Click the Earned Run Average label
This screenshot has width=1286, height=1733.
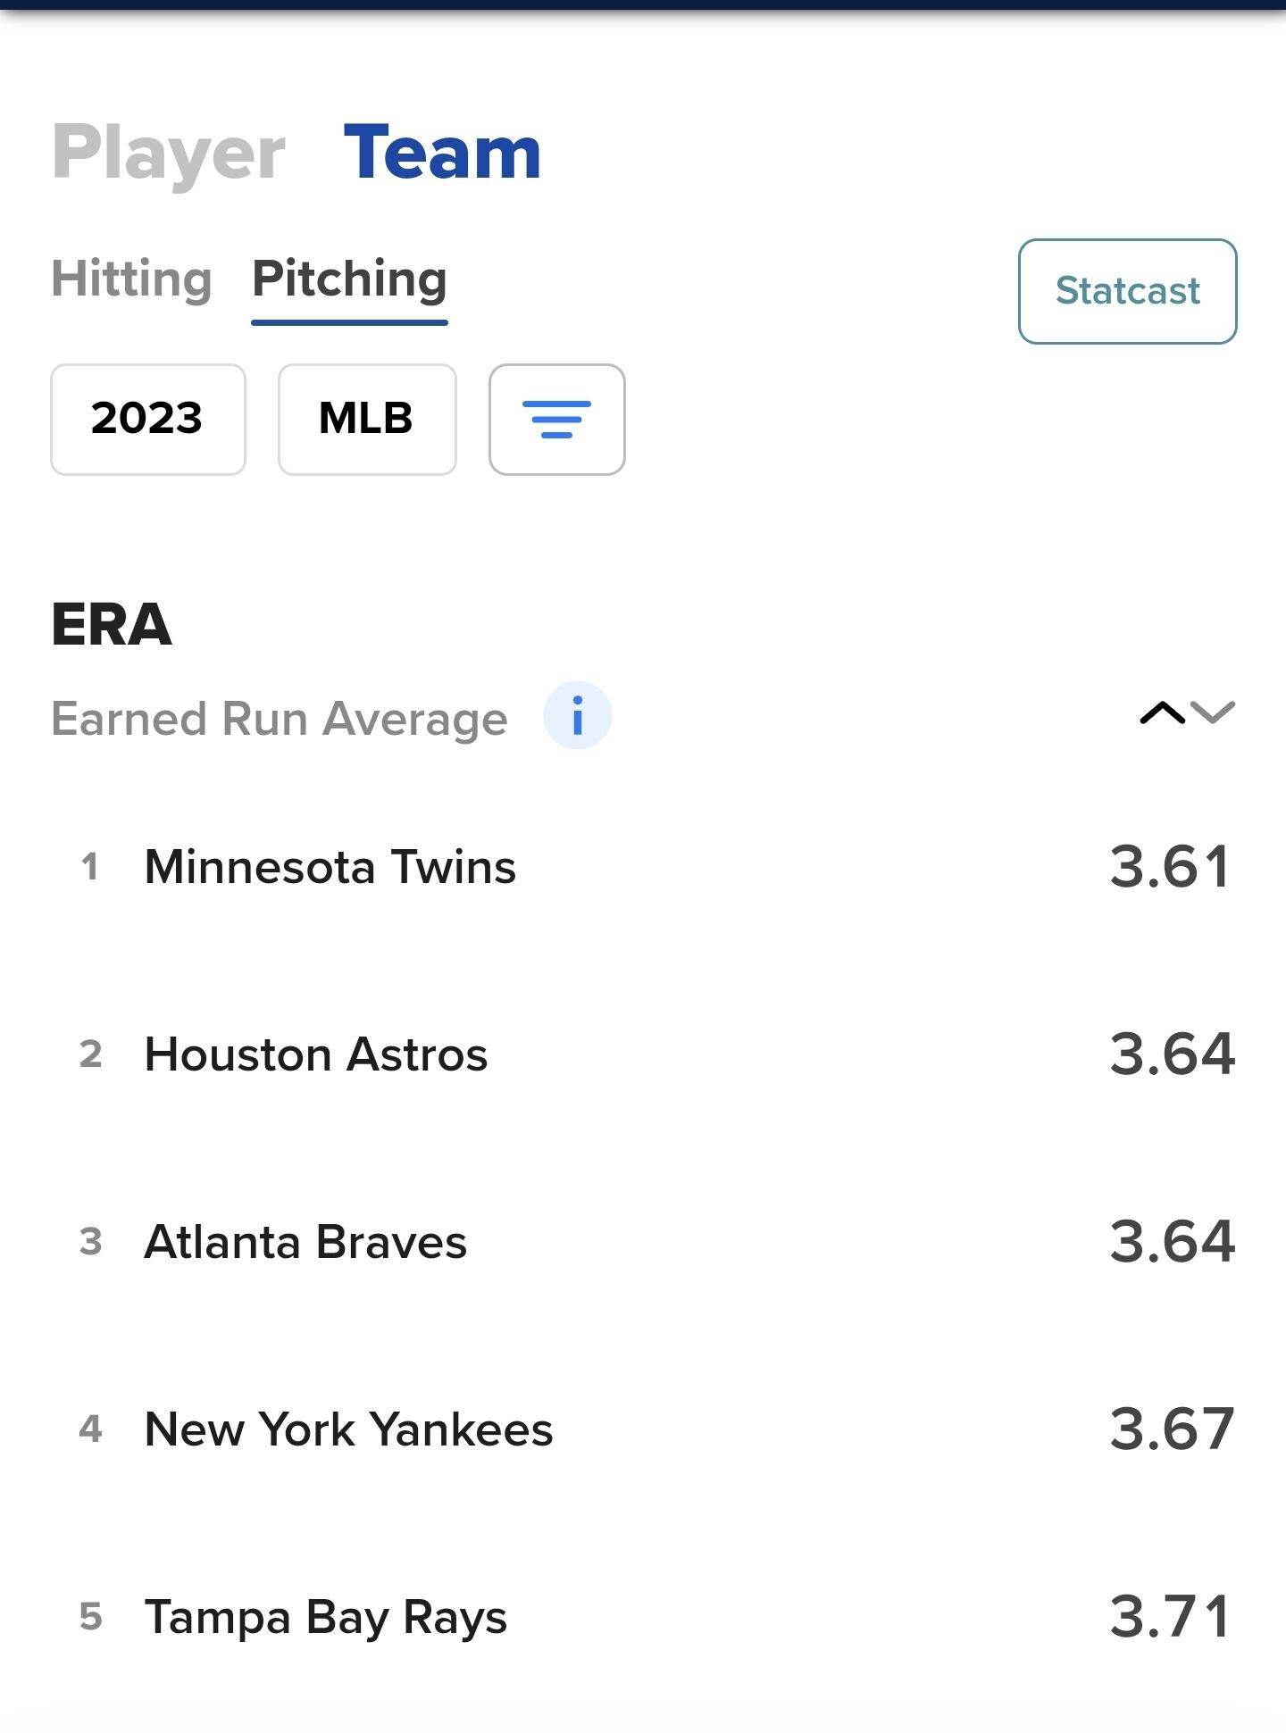point(280,719)
